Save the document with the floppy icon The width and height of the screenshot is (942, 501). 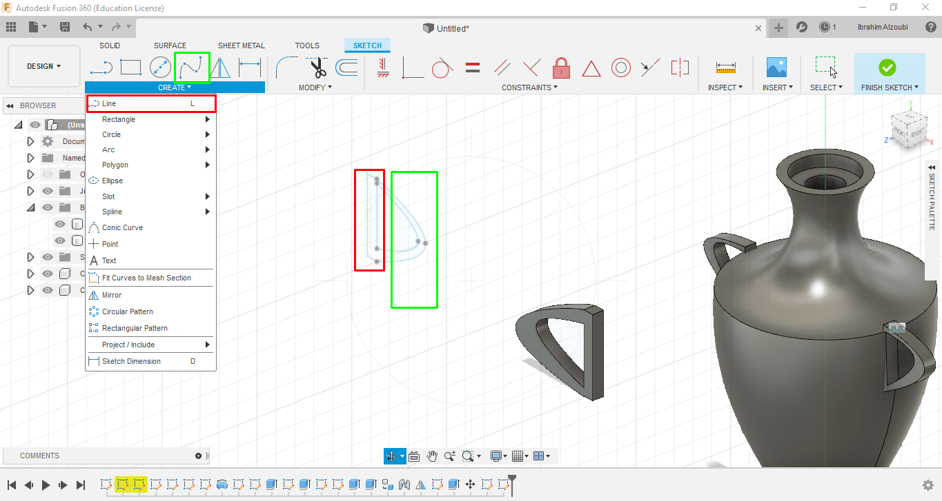coord(65,27)
